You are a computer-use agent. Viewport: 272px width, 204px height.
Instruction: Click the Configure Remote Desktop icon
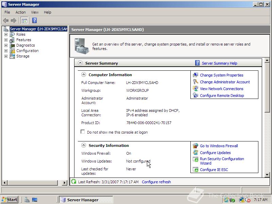pos(195,96)
